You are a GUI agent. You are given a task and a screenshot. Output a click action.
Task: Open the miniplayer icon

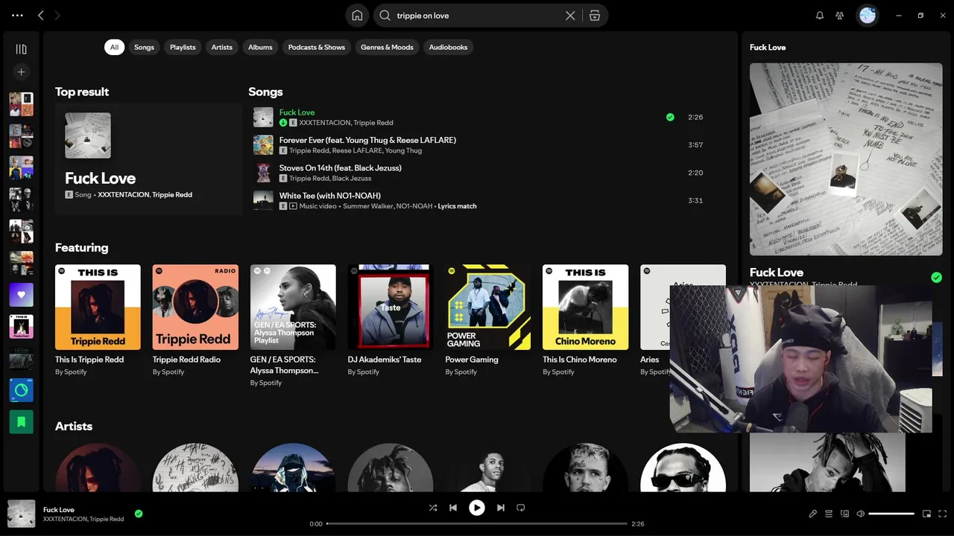(927, 514)
